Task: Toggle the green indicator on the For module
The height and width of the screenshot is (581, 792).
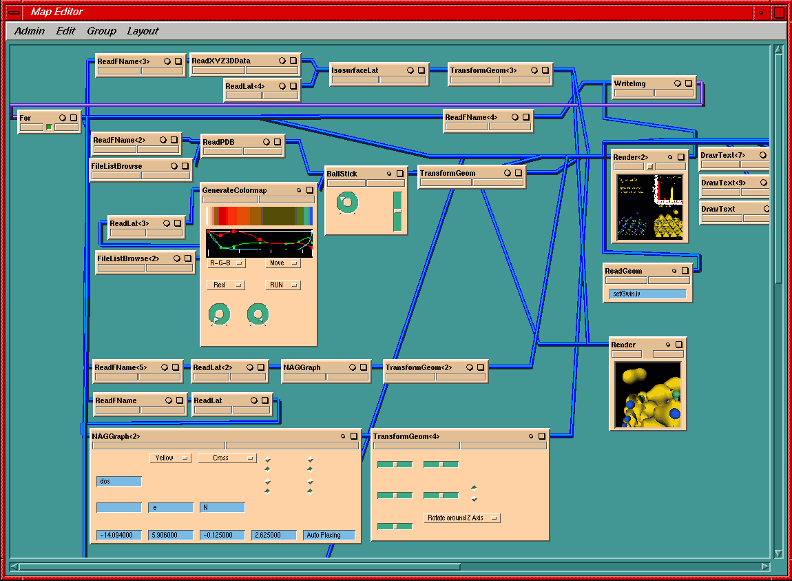Action: (49, 127)
